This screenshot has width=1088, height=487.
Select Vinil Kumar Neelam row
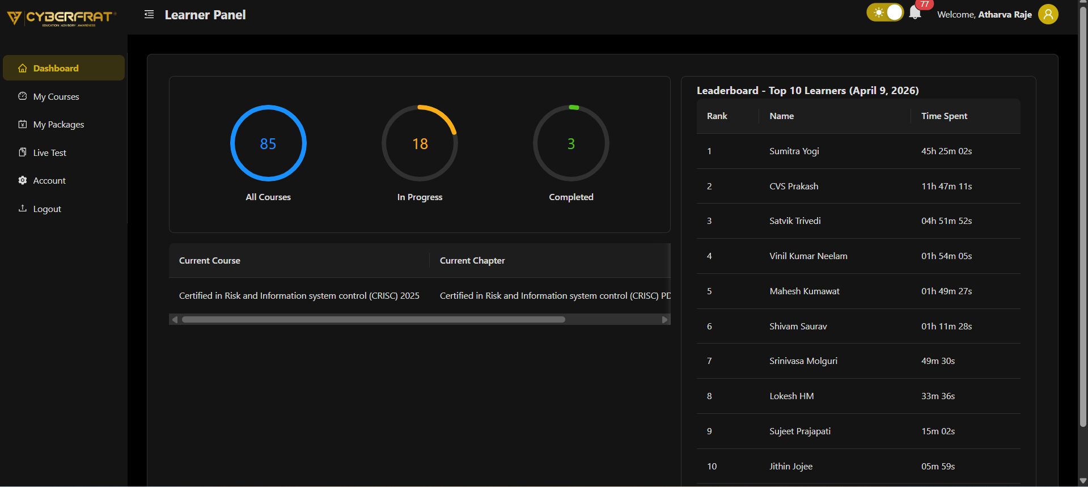[x=858, y=256]
